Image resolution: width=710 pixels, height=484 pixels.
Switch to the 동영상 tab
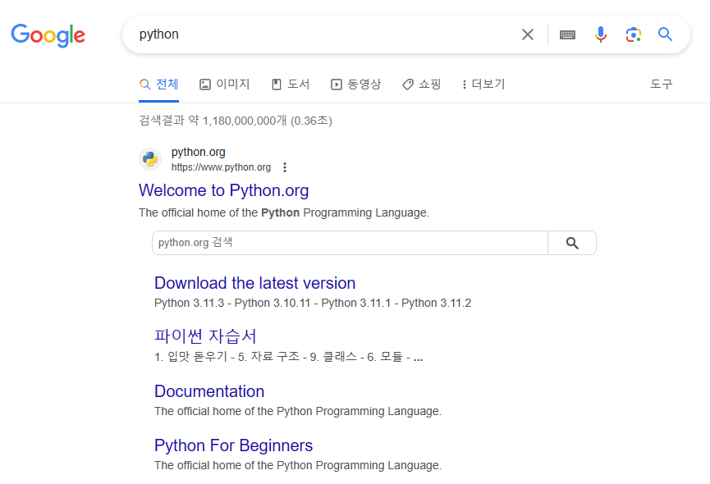tap(356, 84)
